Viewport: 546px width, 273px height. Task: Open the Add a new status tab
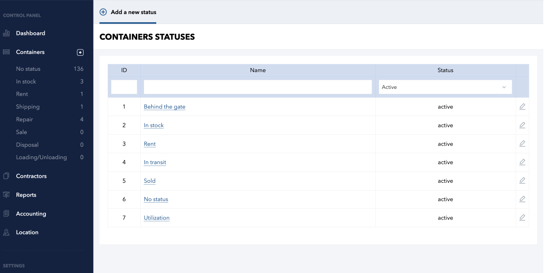click(x=128, y=12)
